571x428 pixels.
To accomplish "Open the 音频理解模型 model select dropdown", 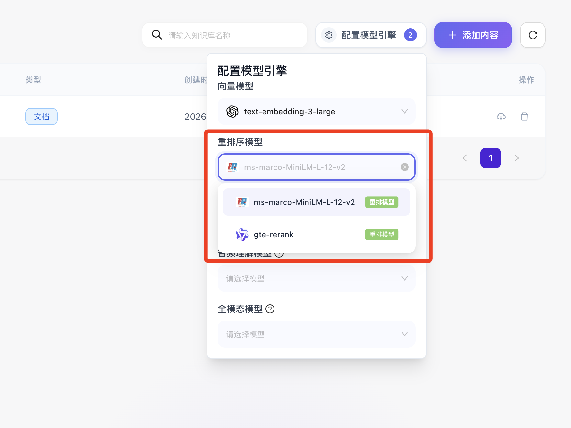I will 316,278.
